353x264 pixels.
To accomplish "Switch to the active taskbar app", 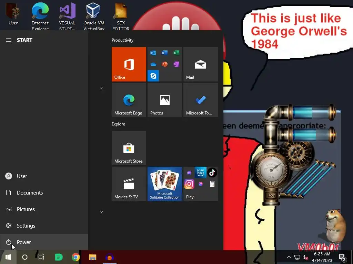I will 109,257.
